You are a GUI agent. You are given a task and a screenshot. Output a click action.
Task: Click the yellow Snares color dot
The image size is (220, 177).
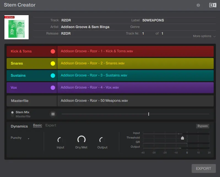(53, 63)
